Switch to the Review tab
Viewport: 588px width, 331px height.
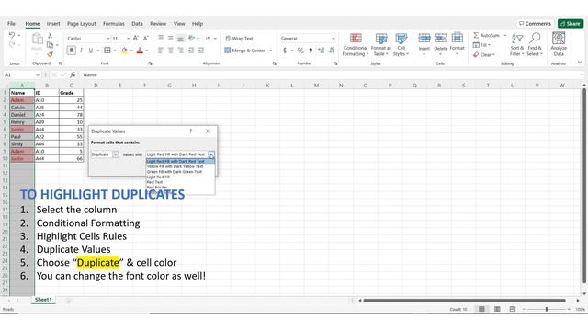click(158, 24)
